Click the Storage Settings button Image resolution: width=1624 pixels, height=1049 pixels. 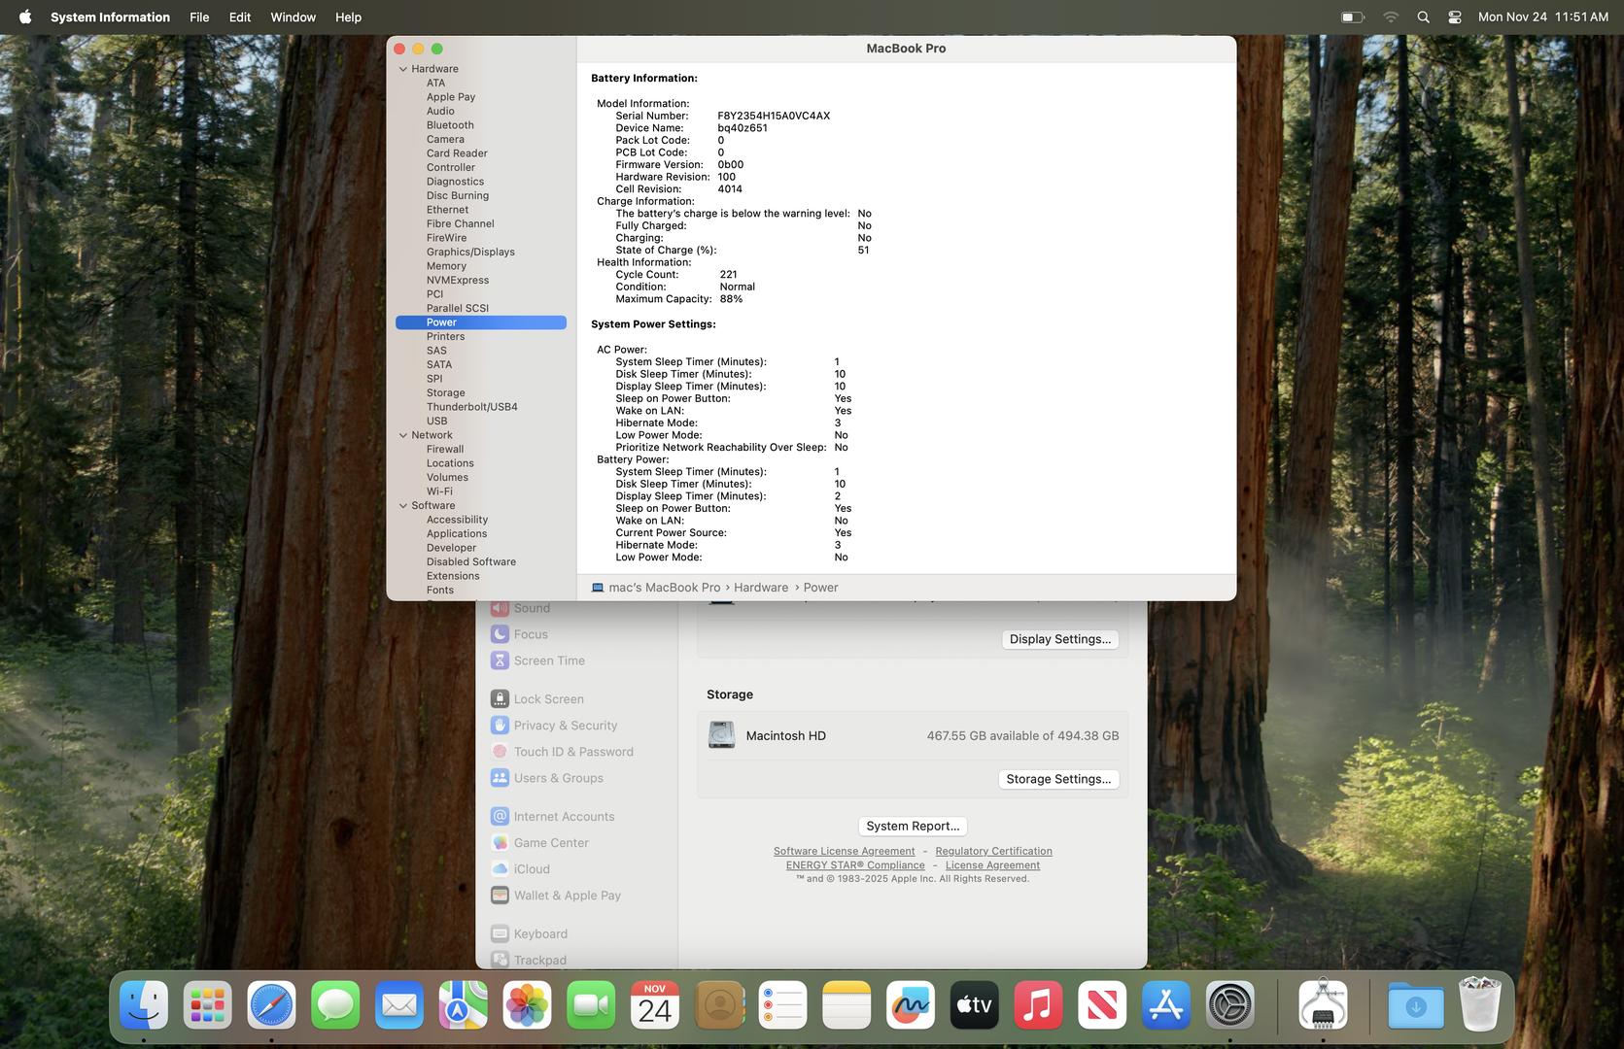pyautogui.click(x=1057, y=779)
